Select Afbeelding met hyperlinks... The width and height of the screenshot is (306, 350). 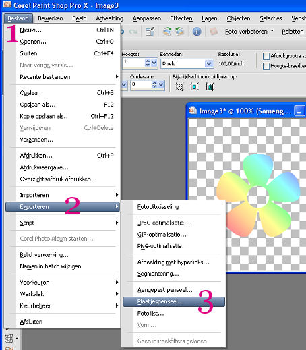point(174,262)
